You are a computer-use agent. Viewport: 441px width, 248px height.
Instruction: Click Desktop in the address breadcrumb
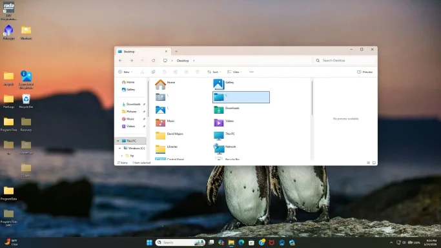coord(183,61)
